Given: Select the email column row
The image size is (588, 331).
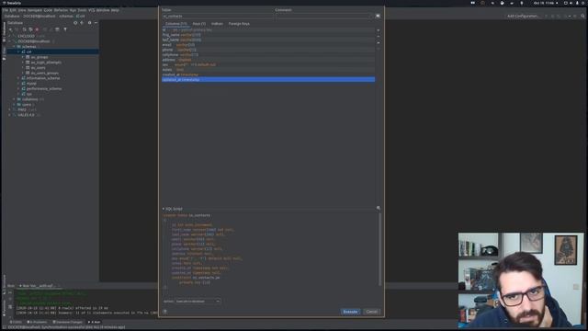Looking at the screenshot, I should (x=268, y=45).
